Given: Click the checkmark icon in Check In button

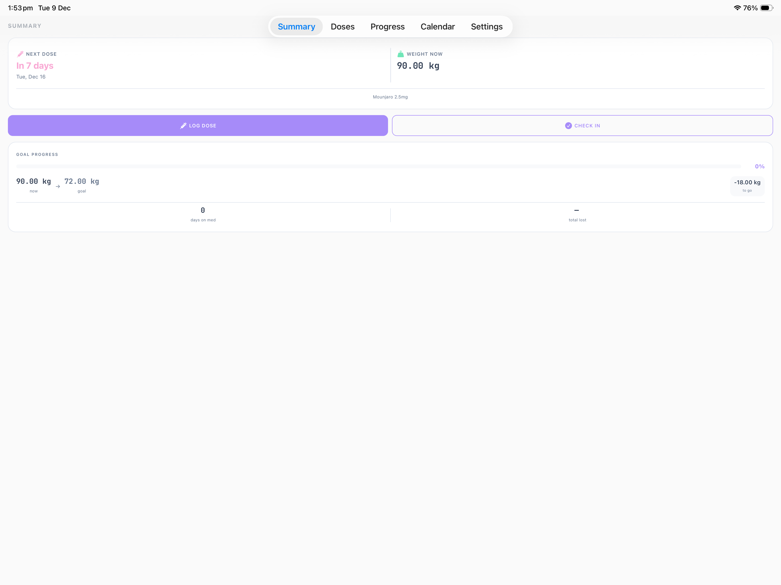Looking at the screenshot, I should click(568, 126).
